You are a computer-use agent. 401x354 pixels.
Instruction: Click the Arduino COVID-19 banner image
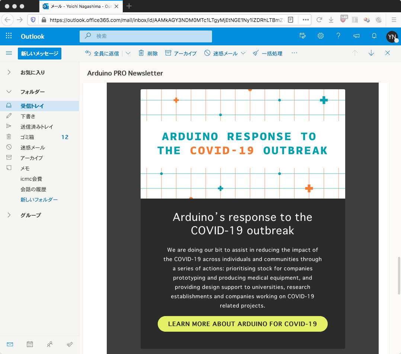click(243, 144)
